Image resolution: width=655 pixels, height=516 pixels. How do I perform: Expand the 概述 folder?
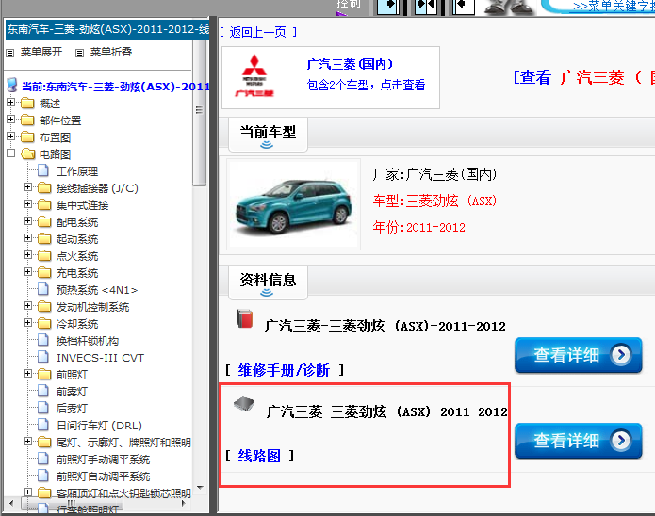pyautogui.click(x=11, y=103)
